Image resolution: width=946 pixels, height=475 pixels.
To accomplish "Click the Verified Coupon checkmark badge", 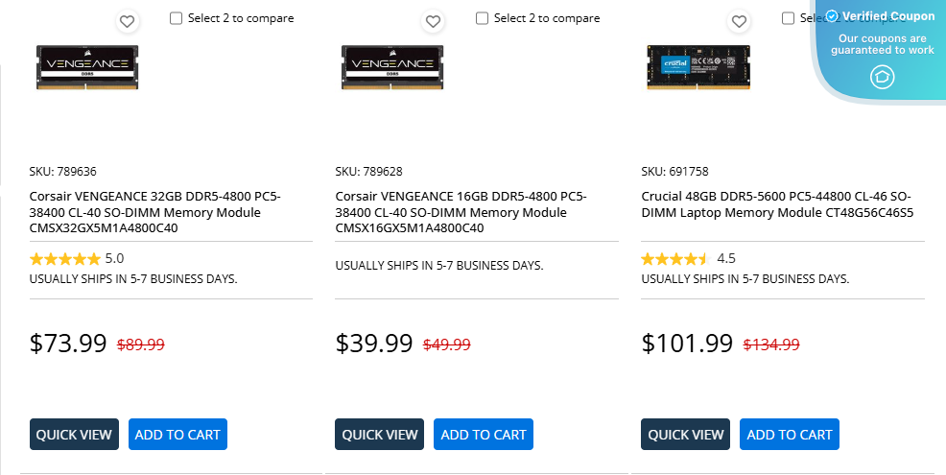I will click(832, 15).
